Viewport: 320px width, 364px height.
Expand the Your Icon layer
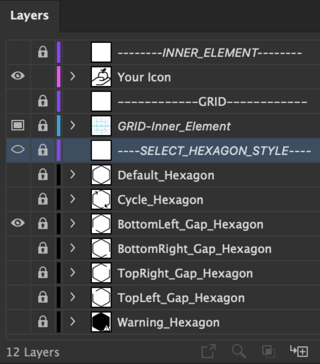[73, 76]
